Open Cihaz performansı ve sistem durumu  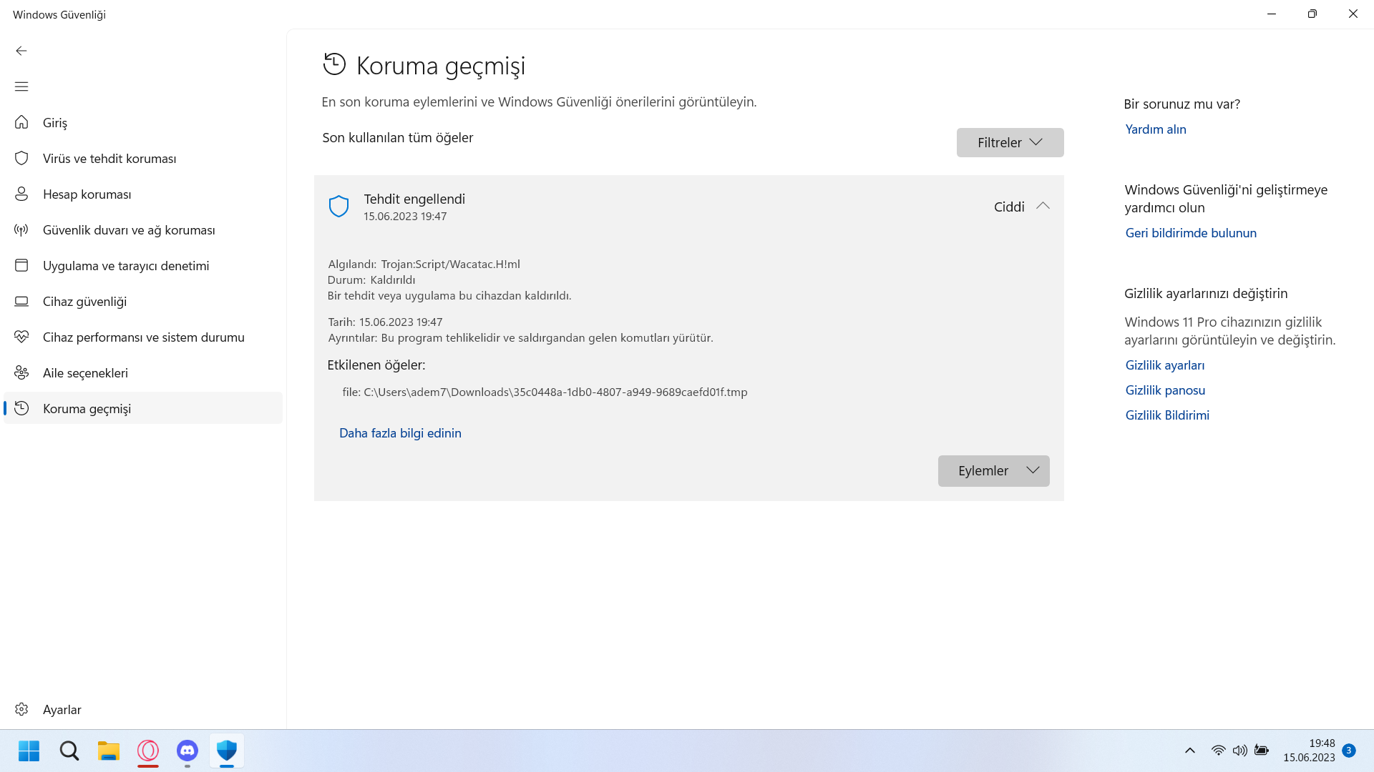[x=143, y=337]
